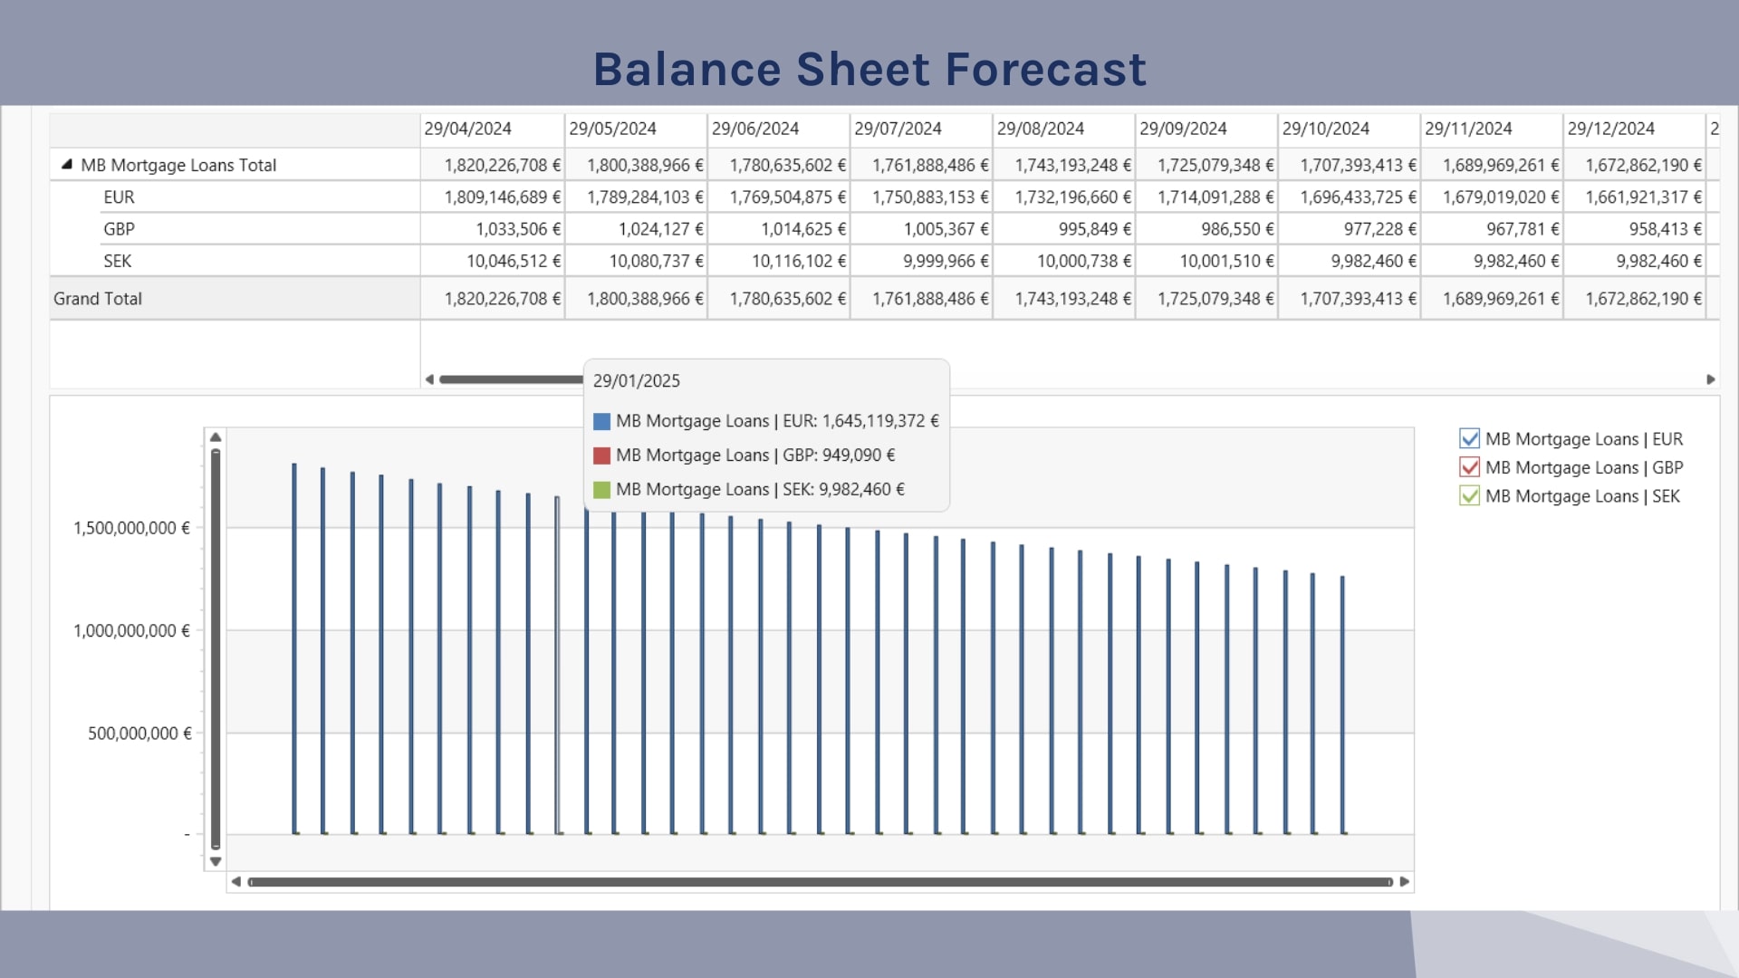Uncheck MB Mortgage Loans GBP series

pos(1469,468)
